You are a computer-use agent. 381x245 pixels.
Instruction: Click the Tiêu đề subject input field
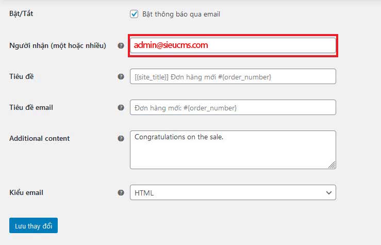pyautogui.click(x=233, y=76)
